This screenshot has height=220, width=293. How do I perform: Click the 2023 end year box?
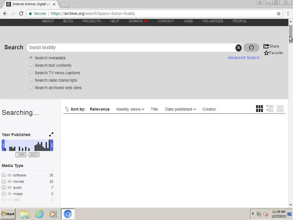click(x=34, y=154)
